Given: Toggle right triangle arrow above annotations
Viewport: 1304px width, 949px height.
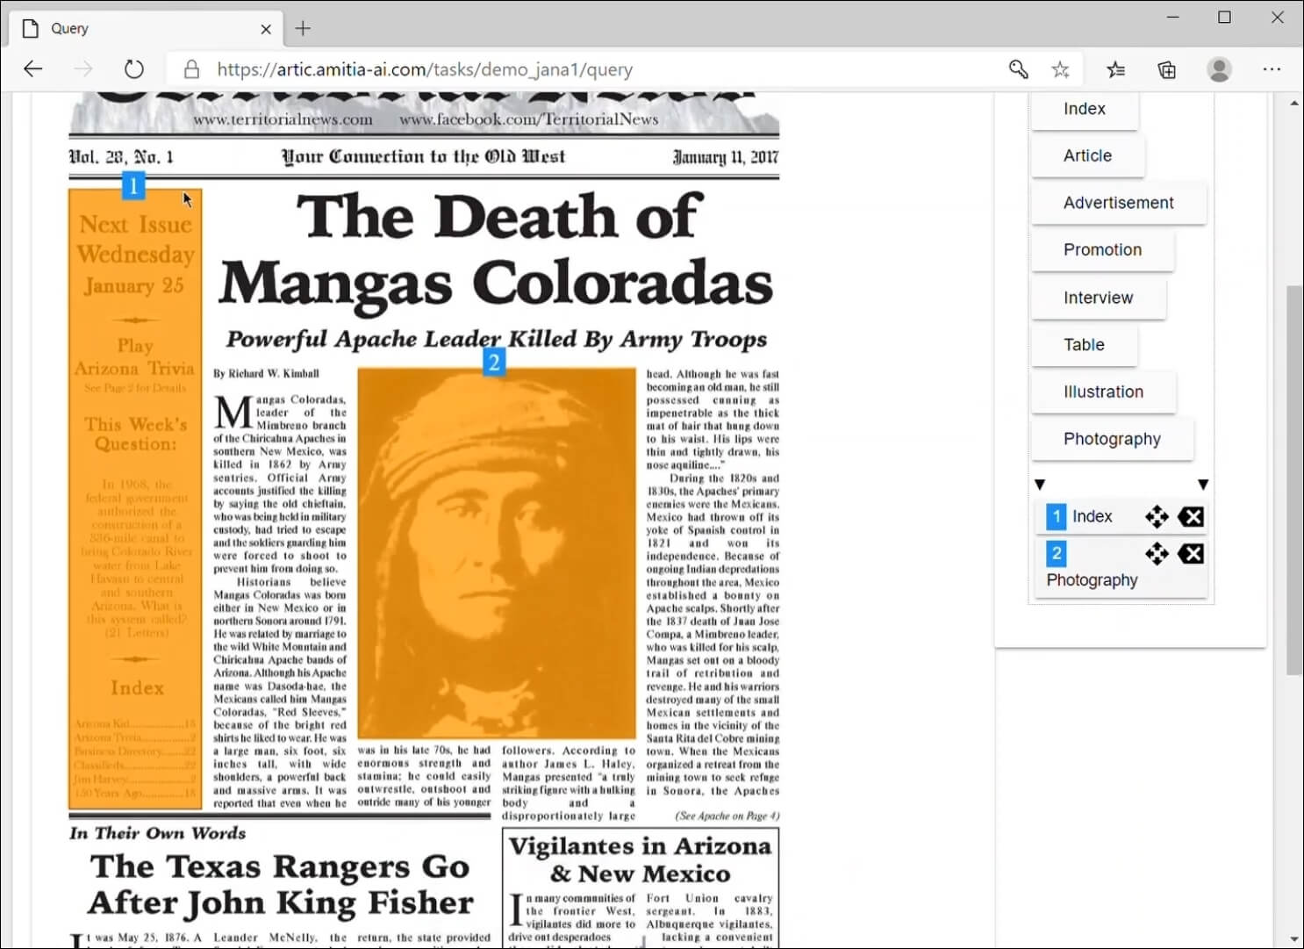Looking at the screenshot, I should tap(1203, 485).
